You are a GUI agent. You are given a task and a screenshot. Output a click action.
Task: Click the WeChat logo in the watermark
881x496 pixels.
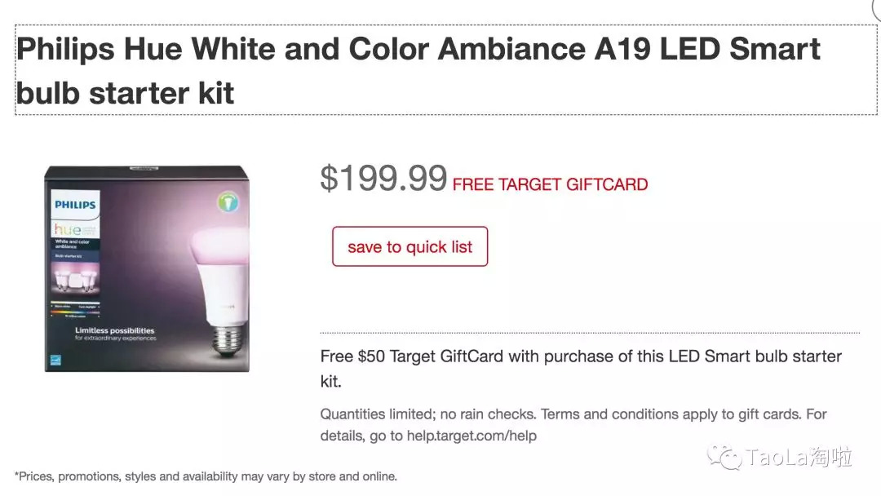click(x=724, y=457)
